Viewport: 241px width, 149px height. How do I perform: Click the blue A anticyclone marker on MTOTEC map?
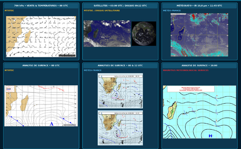click(x=51, y=124)
